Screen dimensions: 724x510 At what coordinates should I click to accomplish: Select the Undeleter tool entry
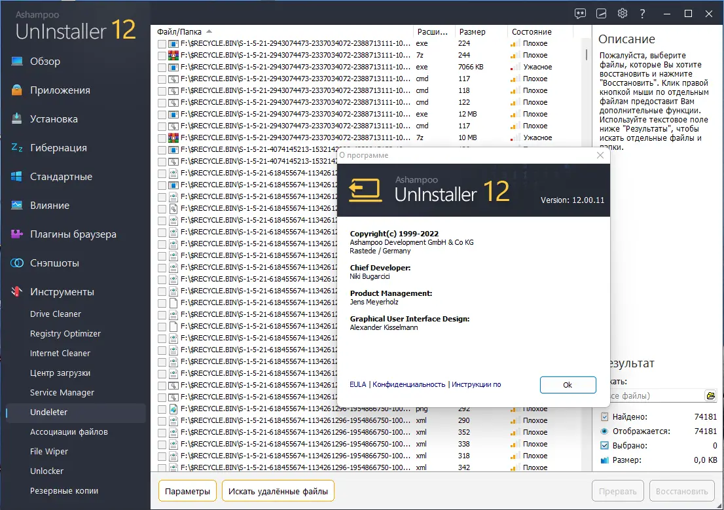(x=76, y=412)
